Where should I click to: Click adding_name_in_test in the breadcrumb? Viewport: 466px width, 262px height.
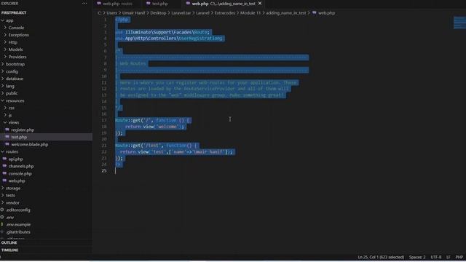click(x=286, y=13)
